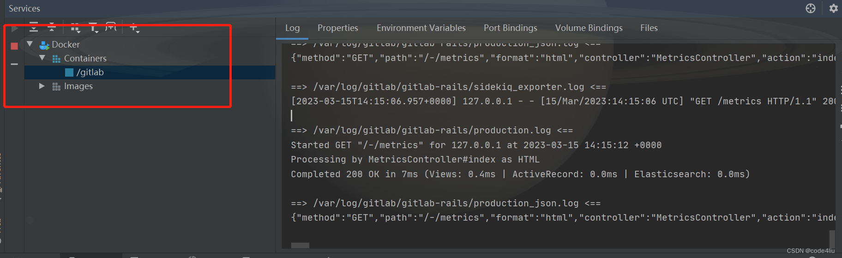Select the Docker whale icon
This screenshot has height=258, width=842.
[x=44, y=45]
